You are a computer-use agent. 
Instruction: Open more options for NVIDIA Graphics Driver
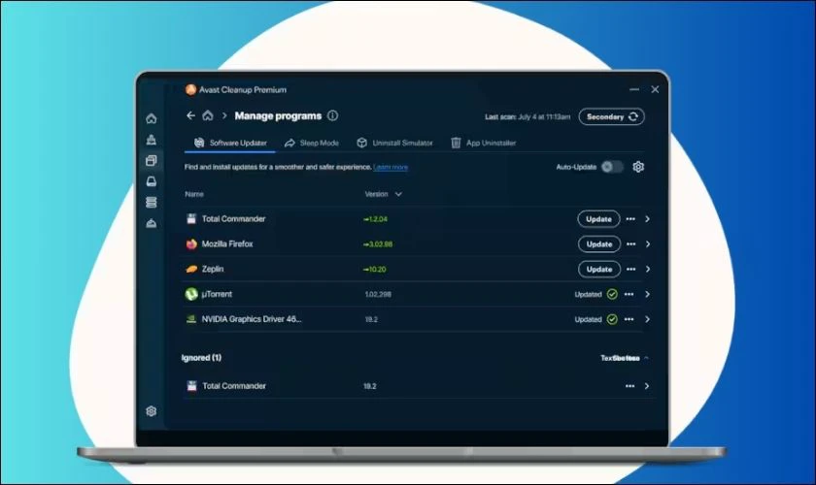(629, 319)
